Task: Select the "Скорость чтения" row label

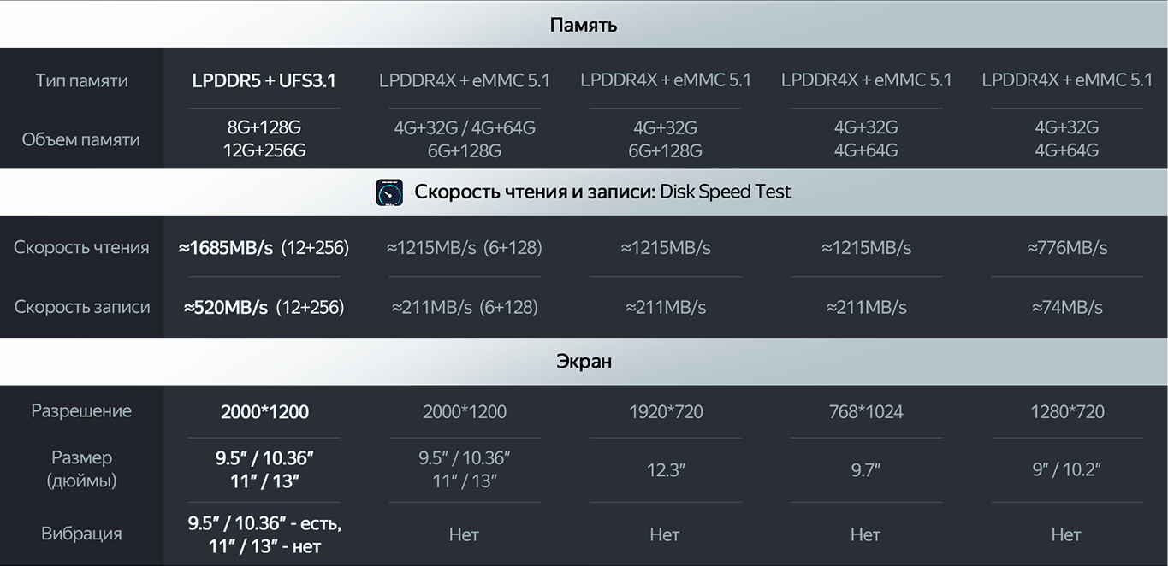Action: (x=81, y=247)
